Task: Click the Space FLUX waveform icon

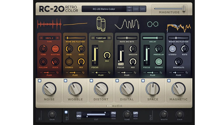Action: click(161, 72)
